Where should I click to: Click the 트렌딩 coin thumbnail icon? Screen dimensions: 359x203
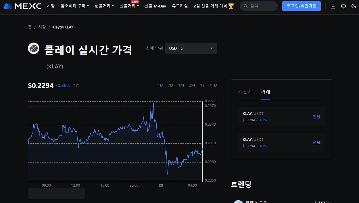click(238, 202)
